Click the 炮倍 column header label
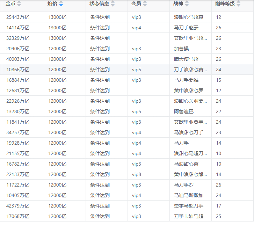 (52, 4)
